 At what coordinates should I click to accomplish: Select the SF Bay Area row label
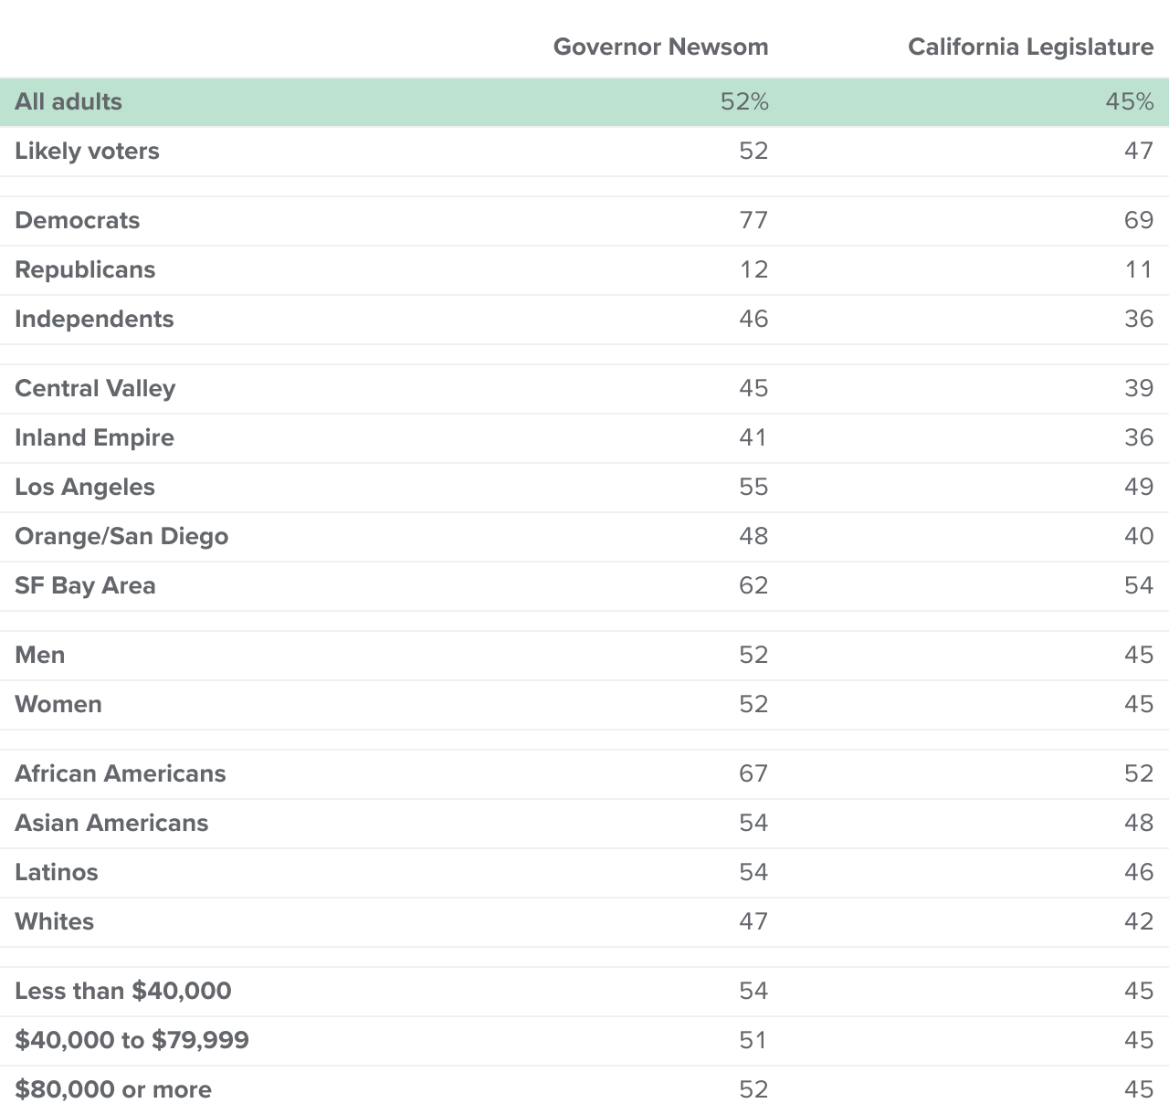[85, 585]
